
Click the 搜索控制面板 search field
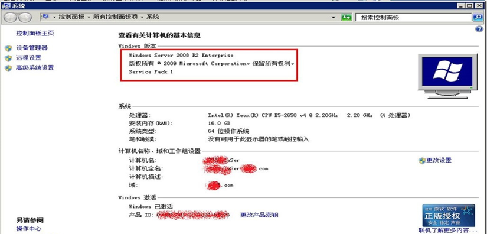413,17
